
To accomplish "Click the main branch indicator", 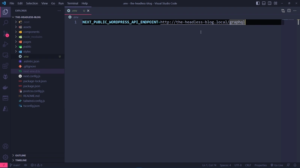I will tap(15, 165).
